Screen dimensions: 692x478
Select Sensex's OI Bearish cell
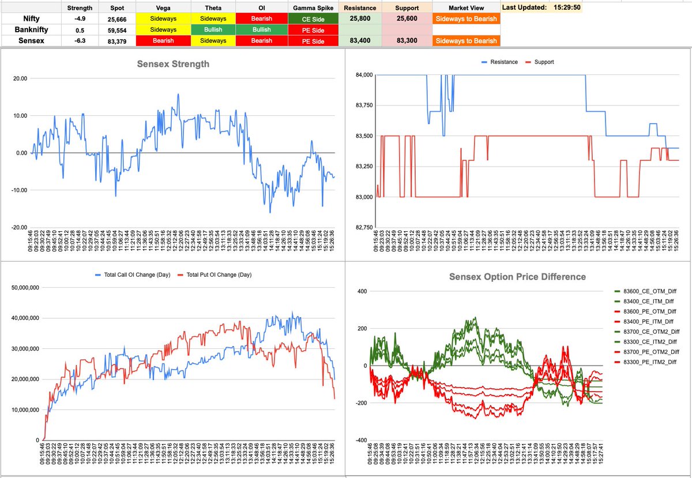[x=261, y=40]
